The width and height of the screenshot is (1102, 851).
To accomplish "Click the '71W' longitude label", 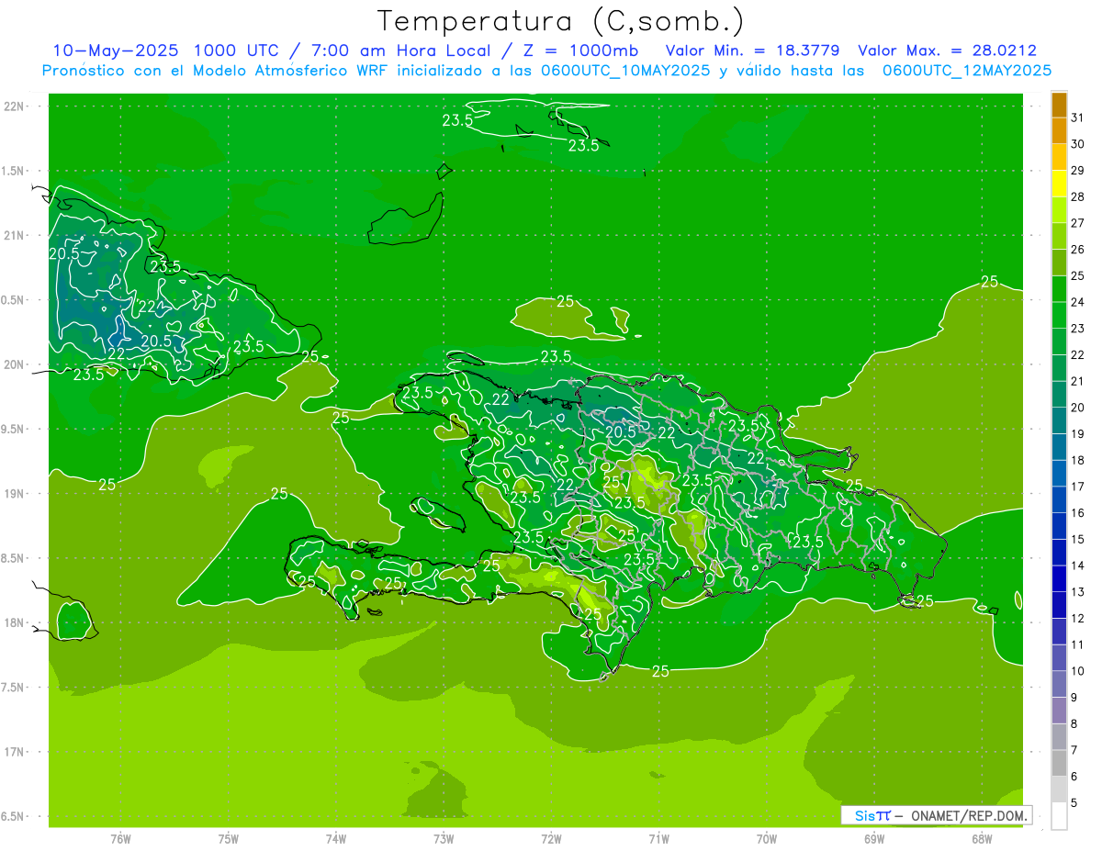I will coord(658,838).
